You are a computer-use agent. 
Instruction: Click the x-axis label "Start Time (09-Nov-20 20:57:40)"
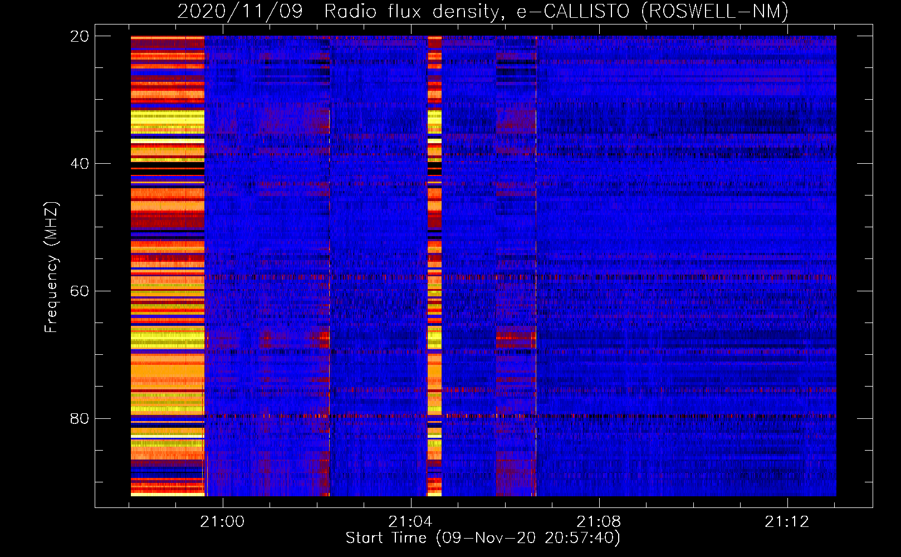(483, 538)
